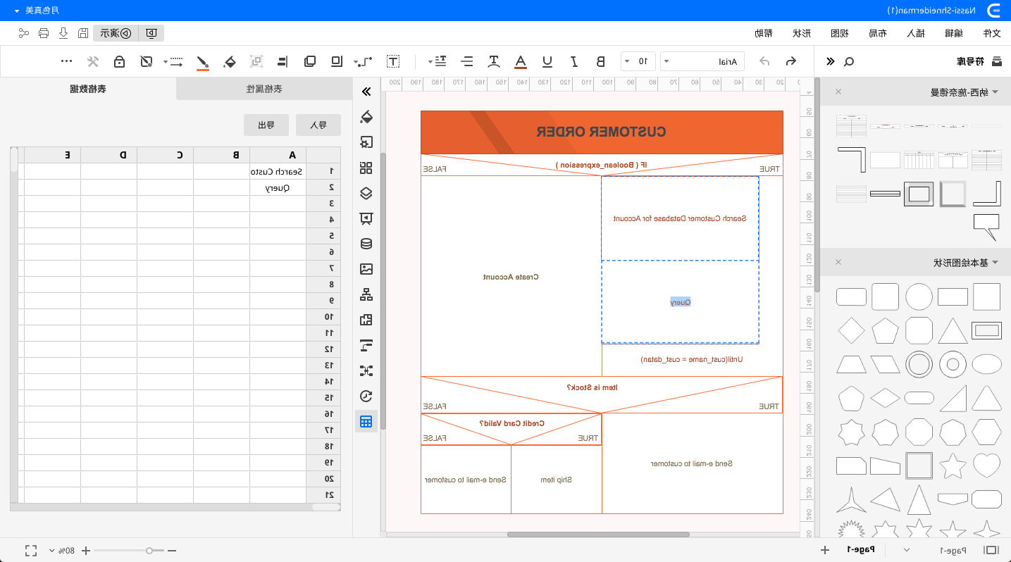Viewport: 1011px width, 562px height.
Task: Select the Page-1 tab at bottom
Action: coord(860,549)
